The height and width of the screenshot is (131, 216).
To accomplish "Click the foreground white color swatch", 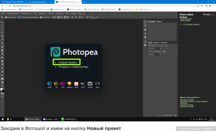I will [x=2, y=89].
